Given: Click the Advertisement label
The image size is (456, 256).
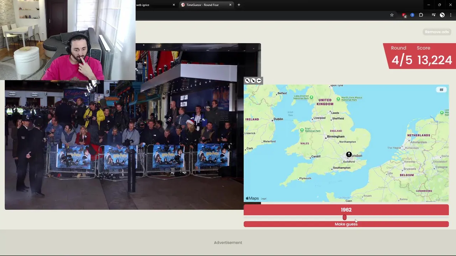Looking at the screenshot, I should 228,242.
